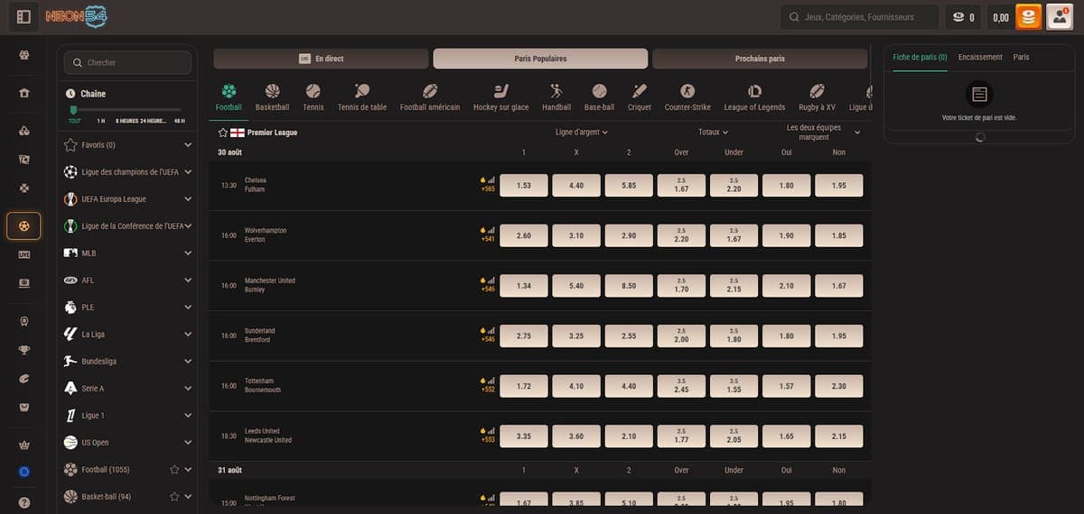1084x514 pixels.
Task: Open the Basket-ball (94) category
Action: click(107, 497)
